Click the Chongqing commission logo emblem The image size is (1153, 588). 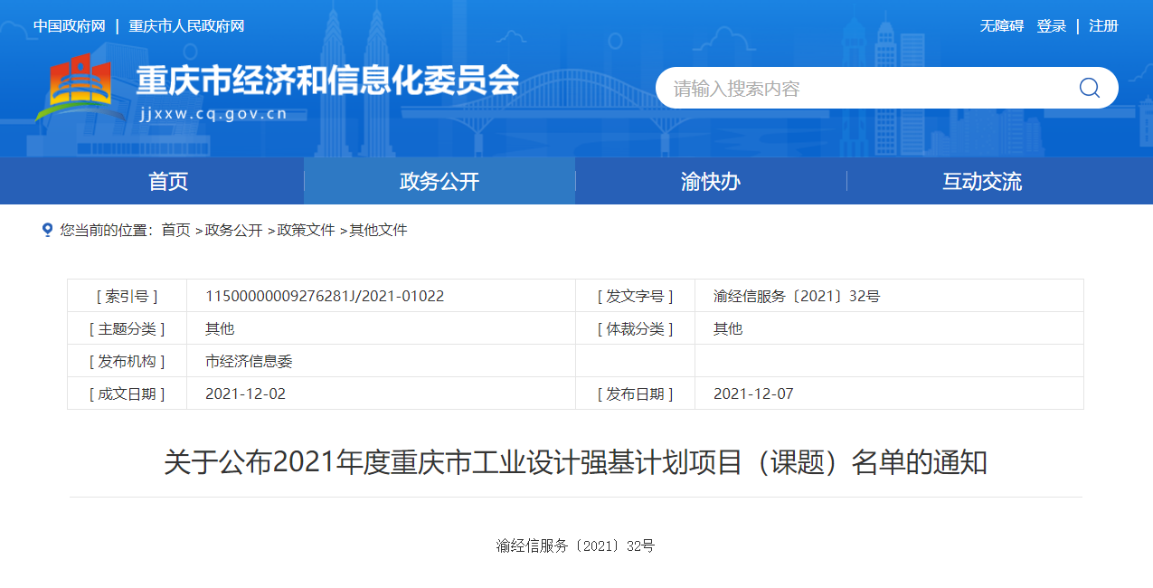[81, 88]
